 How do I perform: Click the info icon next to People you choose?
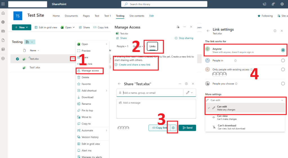pos(236,84)
